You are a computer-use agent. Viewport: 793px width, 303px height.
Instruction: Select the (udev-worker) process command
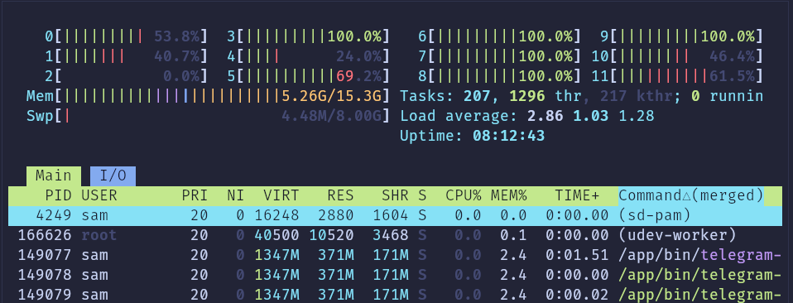(677, 235)
